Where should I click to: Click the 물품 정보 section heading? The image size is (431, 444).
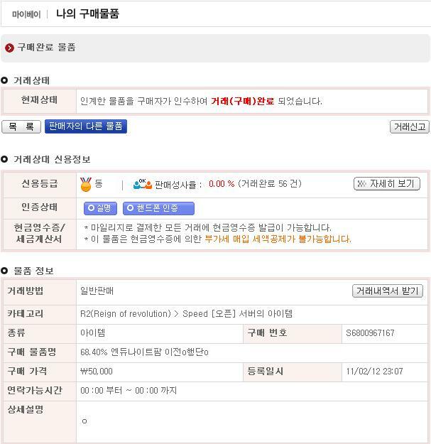click(x=33, y=271)
